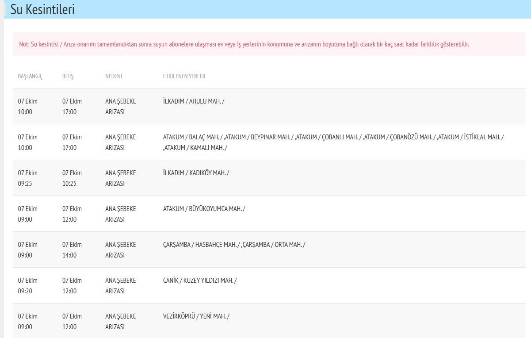Click the BITIŞ column header
531x338 pixels.
pyautogui.click(x=68, y=76)
